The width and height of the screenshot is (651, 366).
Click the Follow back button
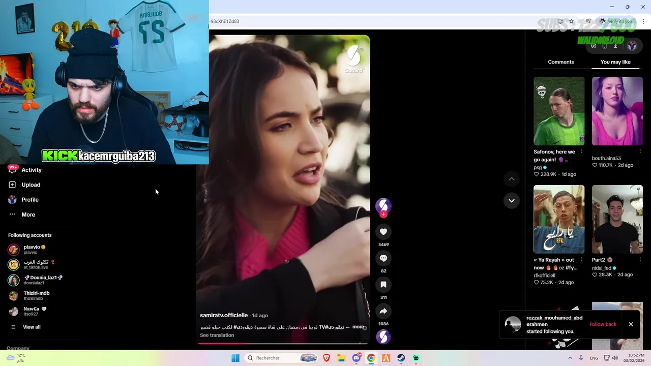pyautogui.click(x=603, y=324)
